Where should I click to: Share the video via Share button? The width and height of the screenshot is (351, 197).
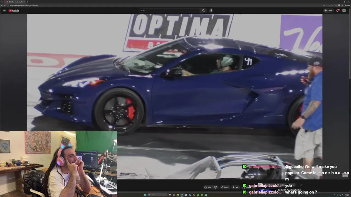(225, 187)
